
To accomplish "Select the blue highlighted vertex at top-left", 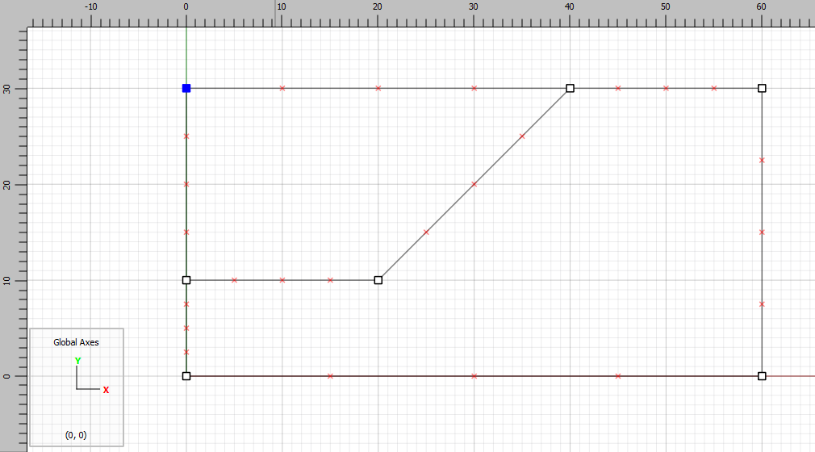I will 186,88.
